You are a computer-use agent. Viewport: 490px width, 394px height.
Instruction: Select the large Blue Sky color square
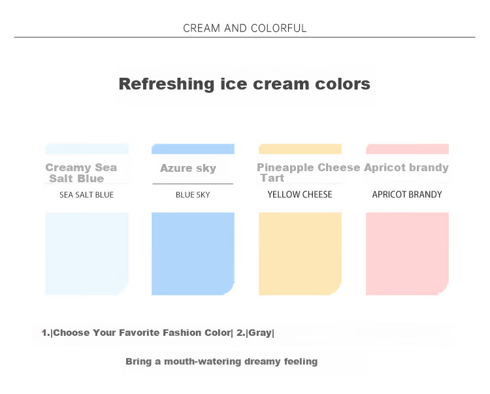point(193,254)
